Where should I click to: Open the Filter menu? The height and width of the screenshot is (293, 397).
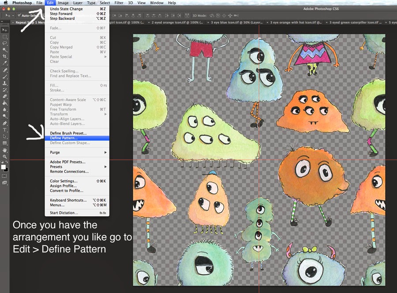[x=119, y=3]
